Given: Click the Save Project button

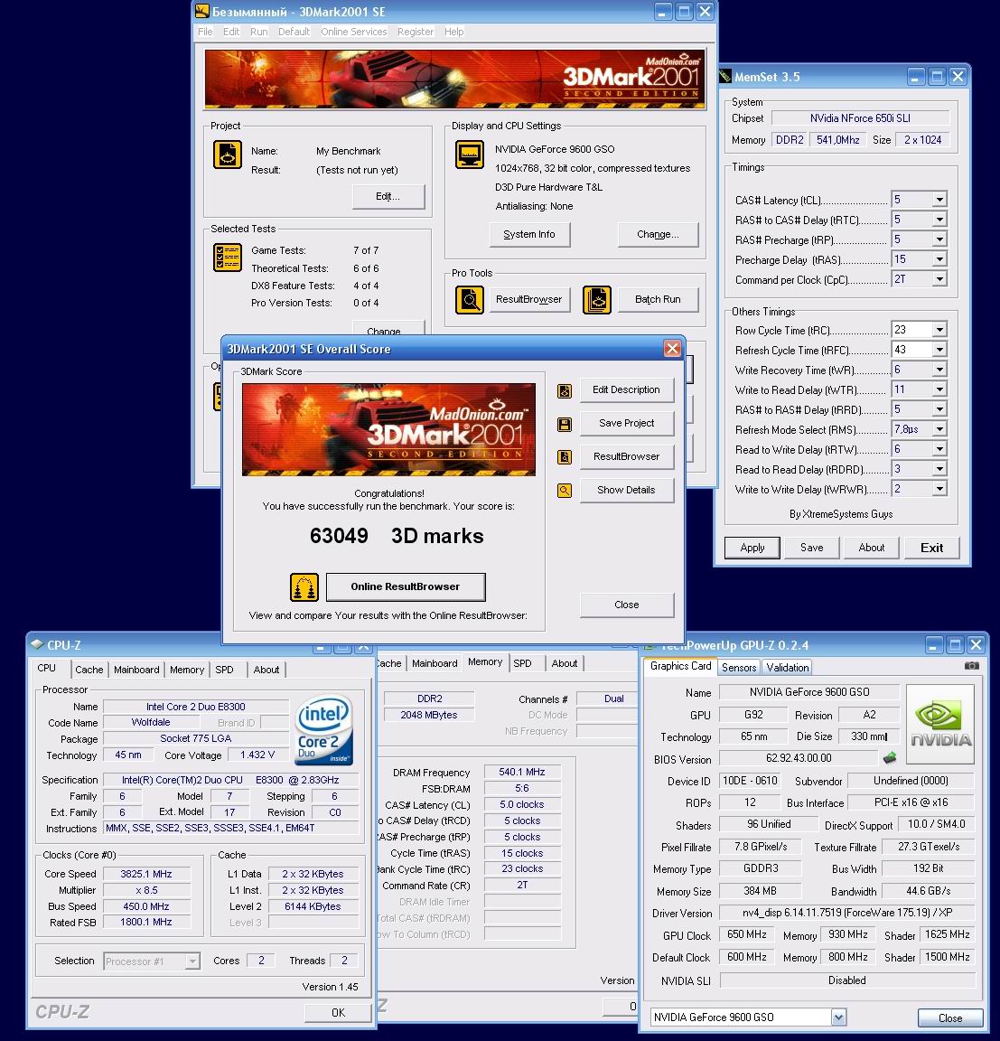Looking at the screenshot, I should (626, 423).
